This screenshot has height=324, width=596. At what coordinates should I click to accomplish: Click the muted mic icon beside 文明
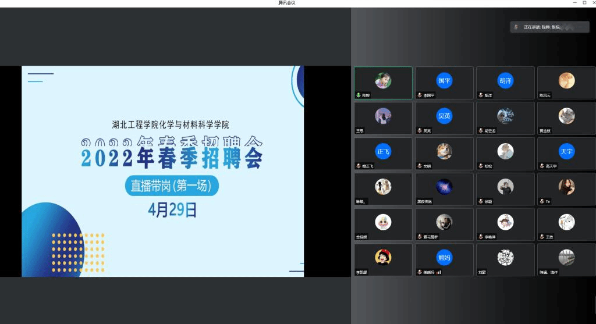tap(419, 166)
